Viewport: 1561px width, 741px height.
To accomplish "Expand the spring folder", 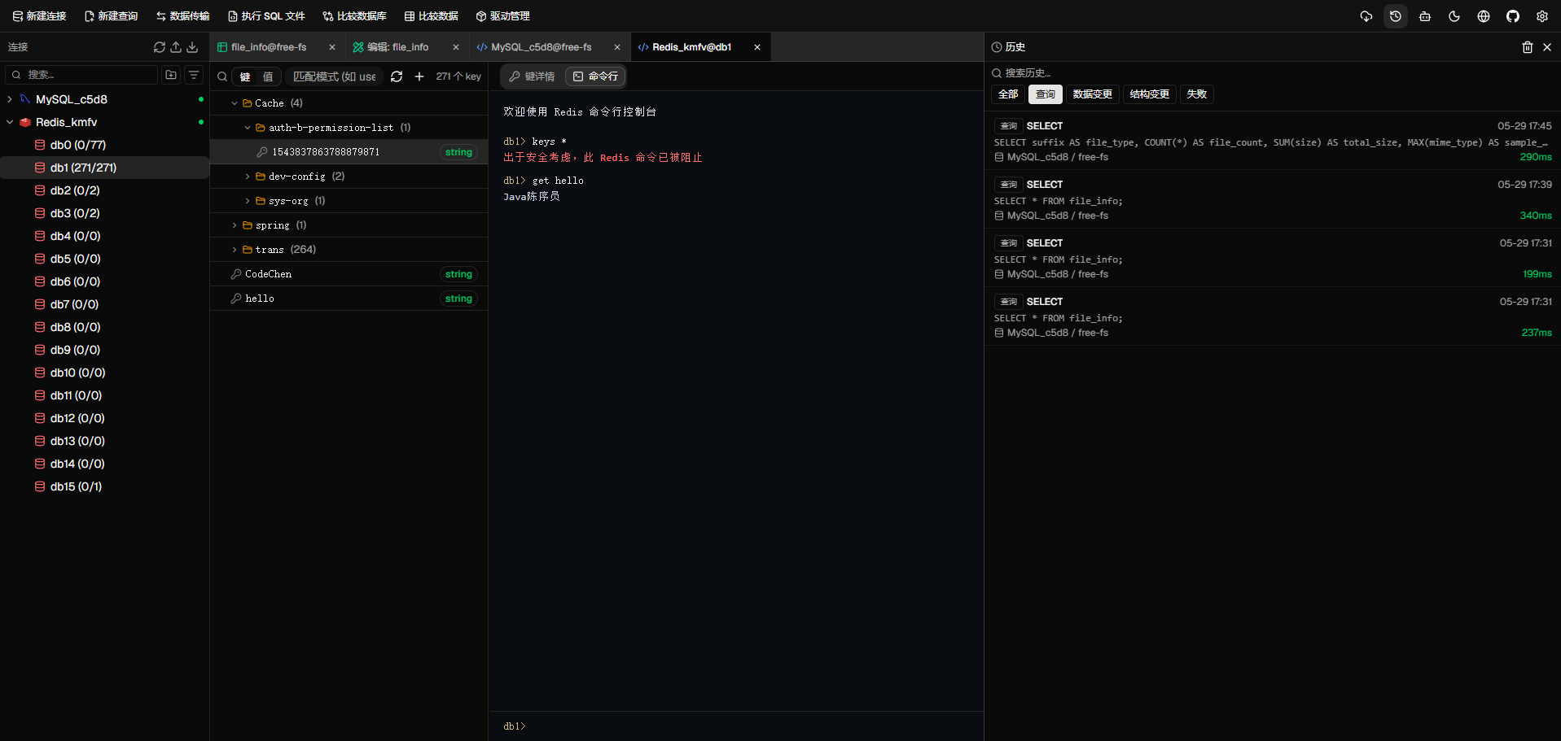I will 235,225.
